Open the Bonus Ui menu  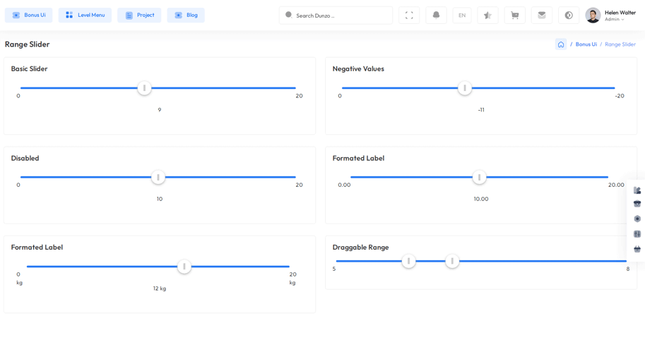coord(29,15)
